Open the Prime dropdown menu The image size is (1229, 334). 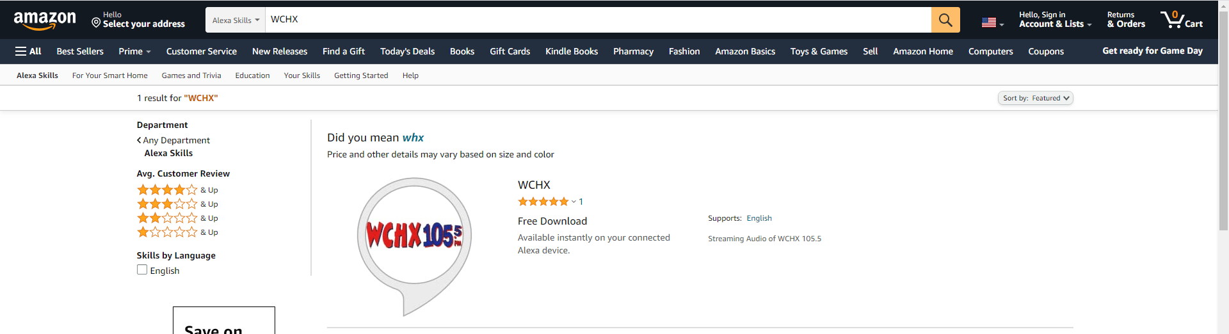[x=134, y=51]
